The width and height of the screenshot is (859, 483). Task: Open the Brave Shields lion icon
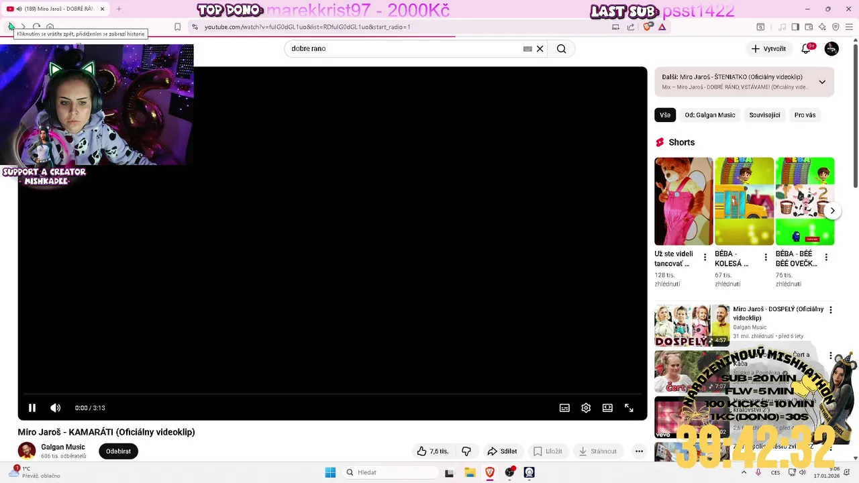pyautogui.click(x=647, y=27)
